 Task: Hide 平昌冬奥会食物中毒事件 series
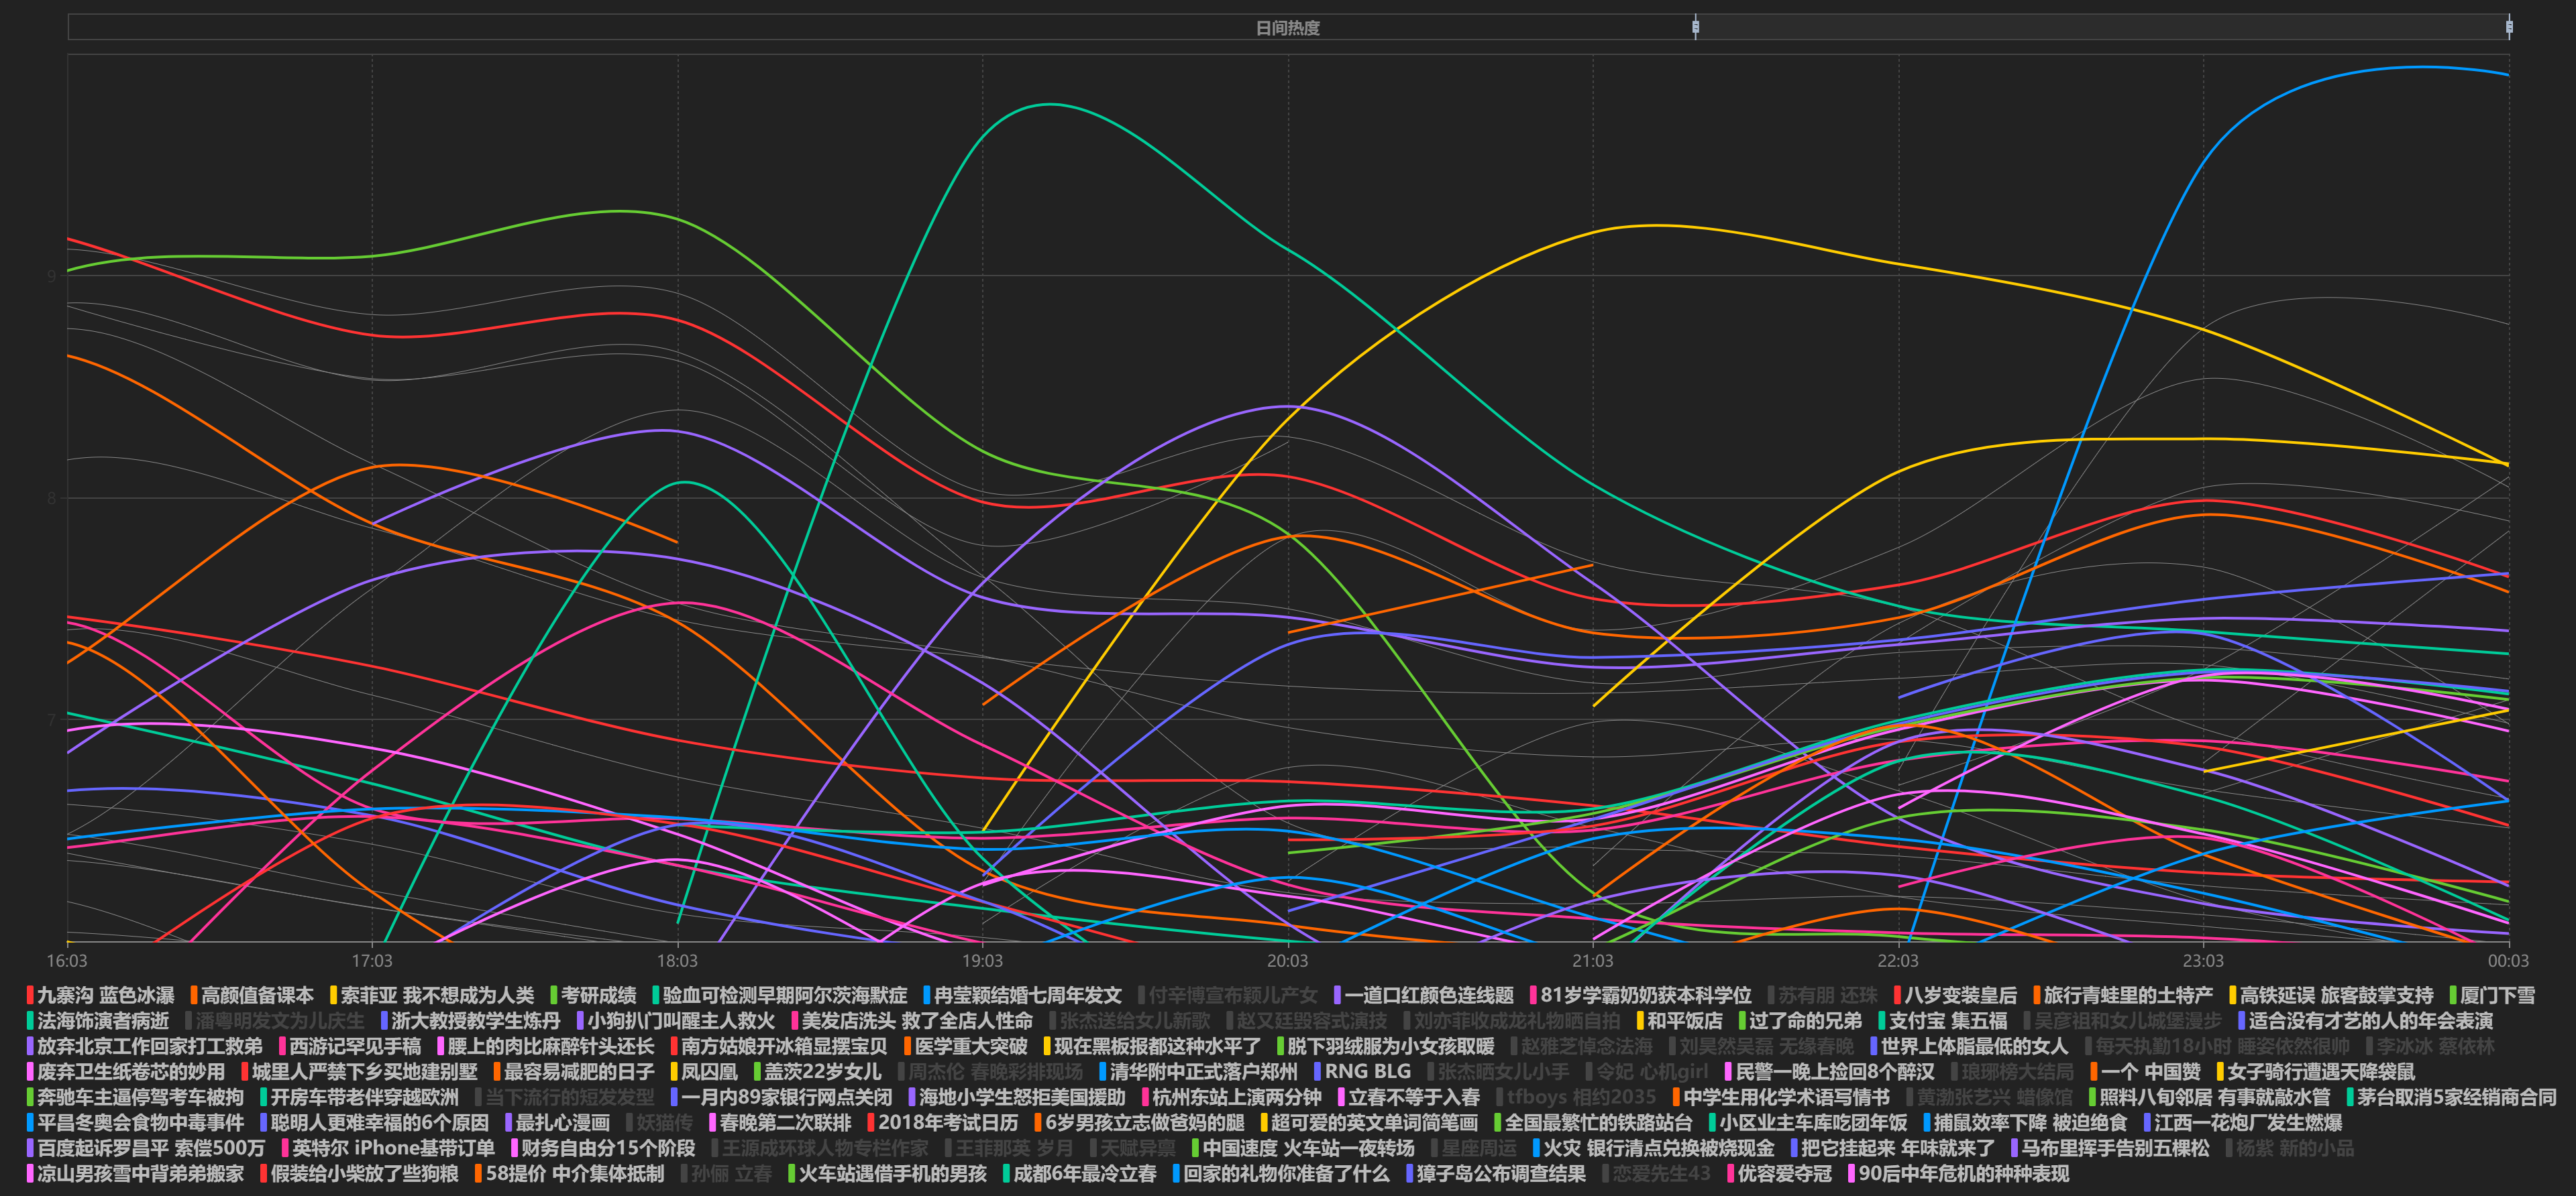[135, 1123]
